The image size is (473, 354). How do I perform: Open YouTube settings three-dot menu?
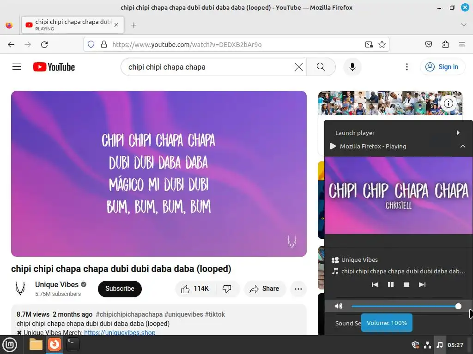point(407,67)
